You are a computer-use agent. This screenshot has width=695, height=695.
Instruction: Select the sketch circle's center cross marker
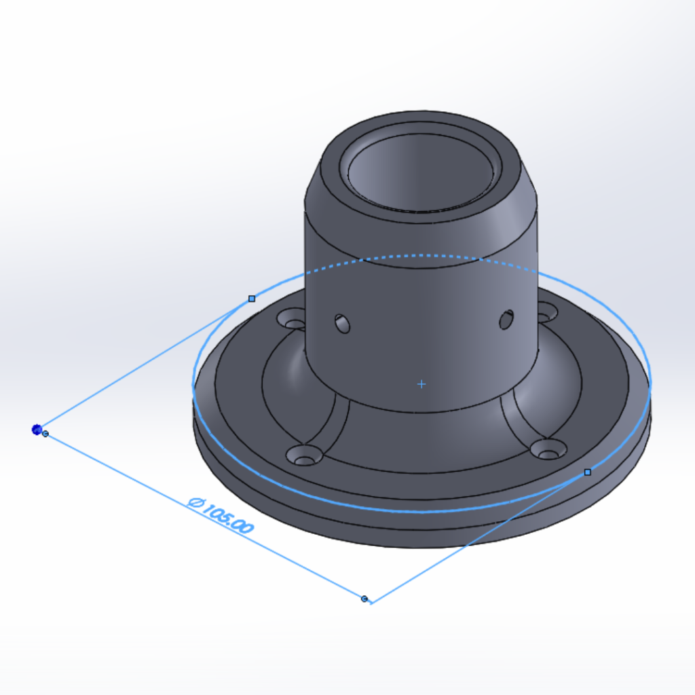tap(421, 384)
